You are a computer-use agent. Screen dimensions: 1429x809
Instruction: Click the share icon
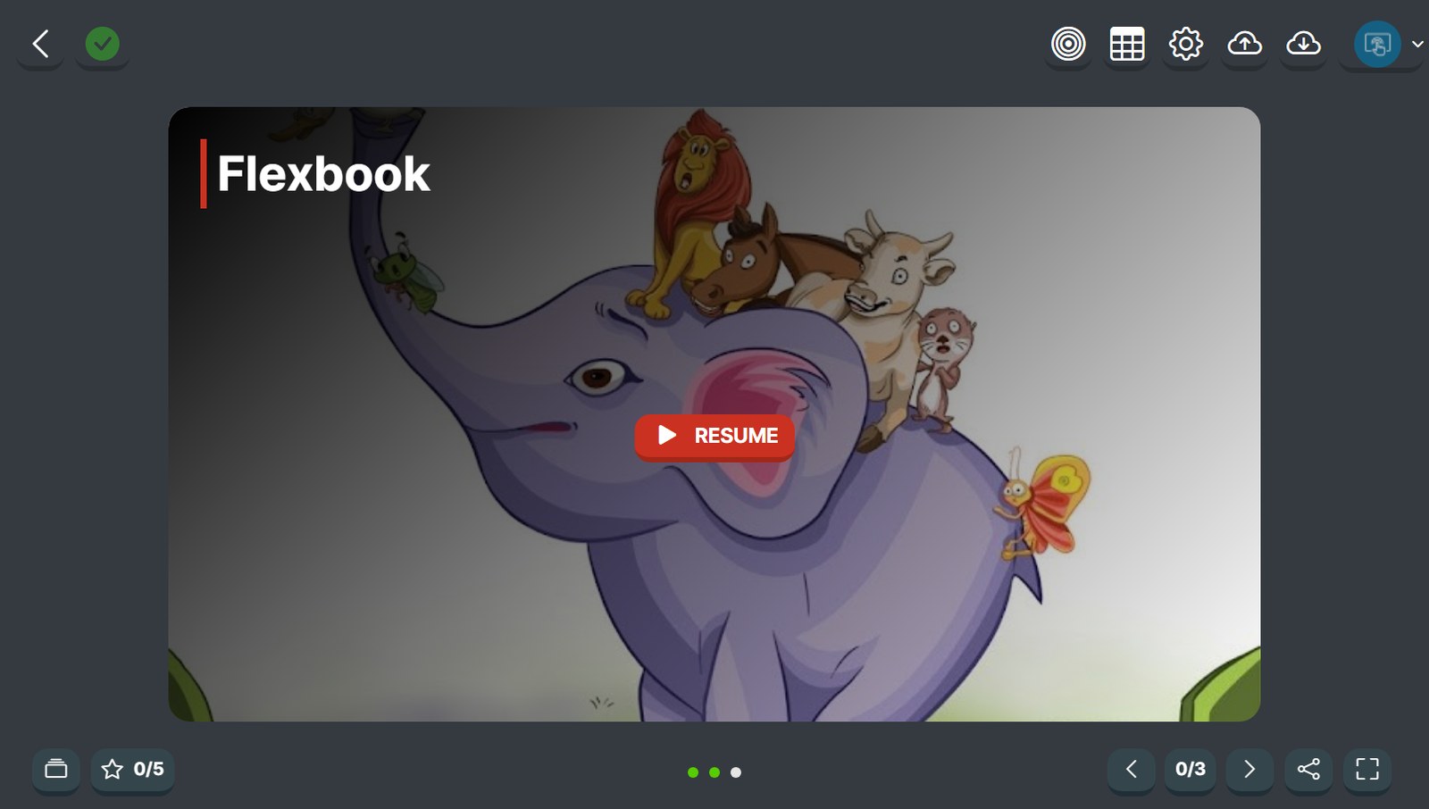1308,769
